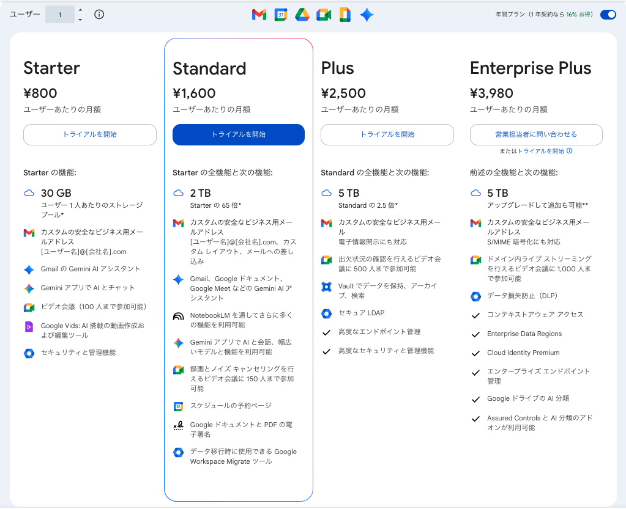The width and height of the screenshot is (626, 509).
Task: Click colorful Gemini app icon in Standard plan
Action: 179,343
